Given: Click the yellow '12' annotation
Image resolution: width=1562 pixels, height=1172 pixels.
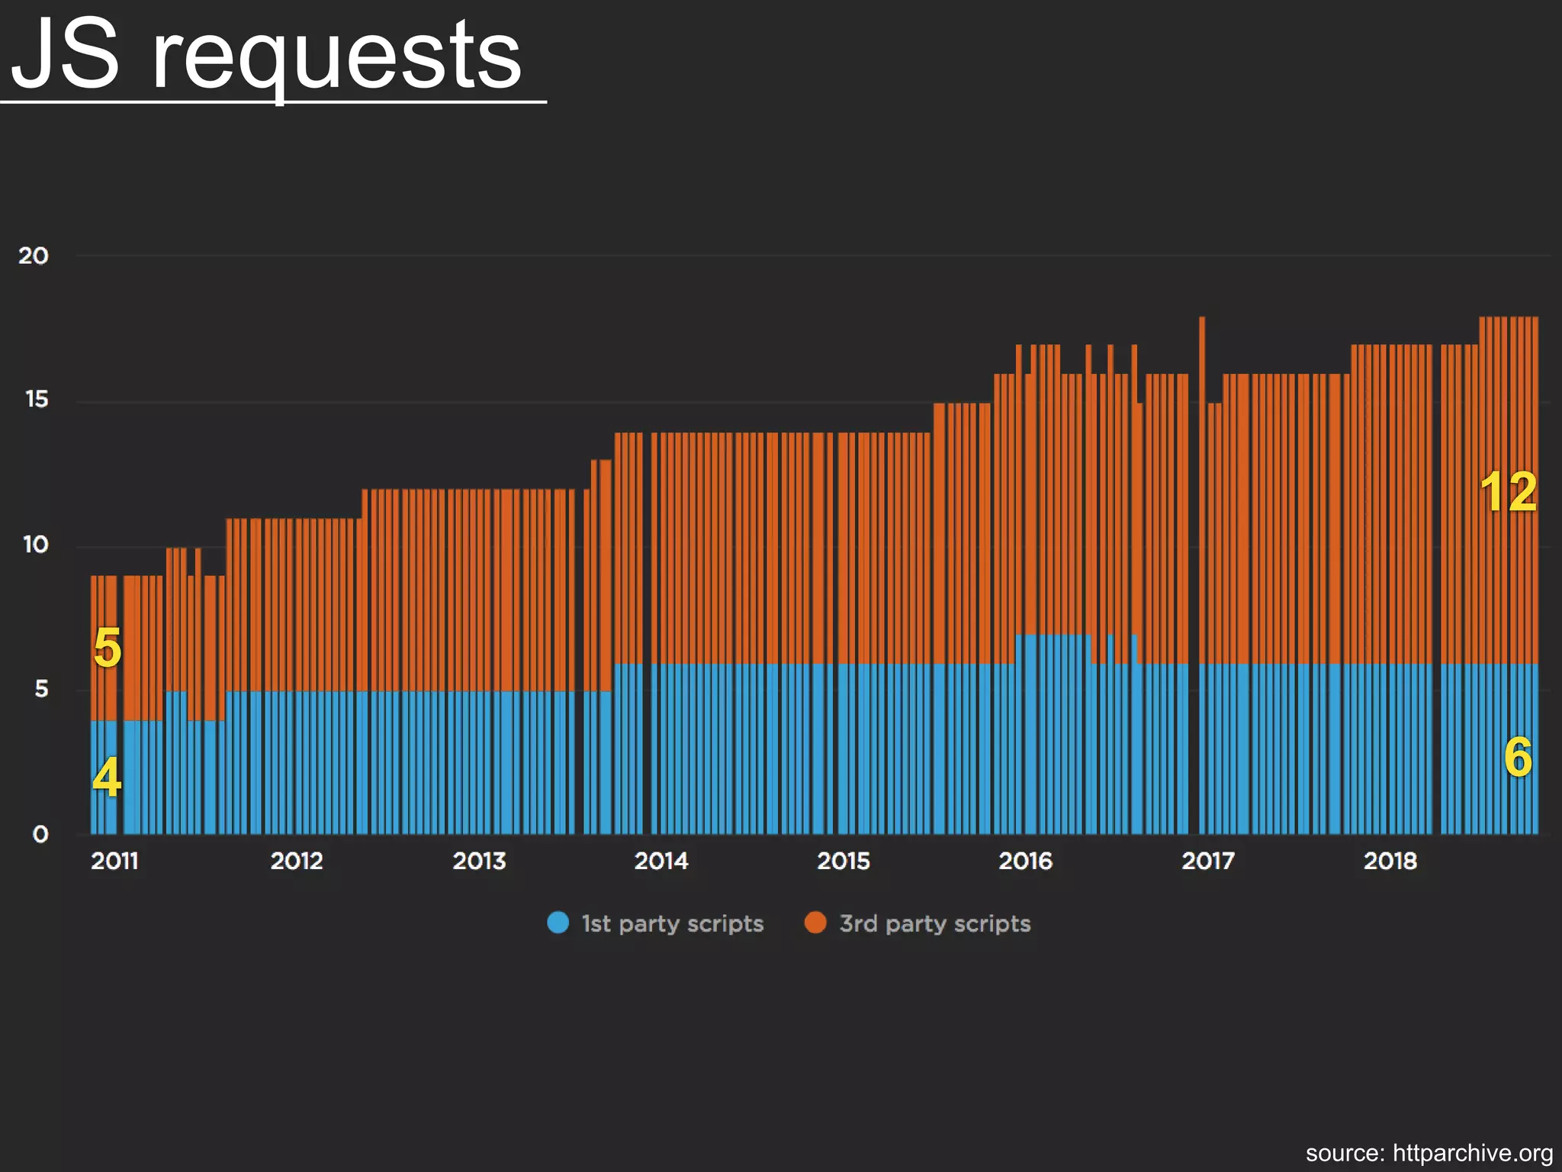Looking at the screenshot, I should pyautogui.click(x=1508, y=492).
